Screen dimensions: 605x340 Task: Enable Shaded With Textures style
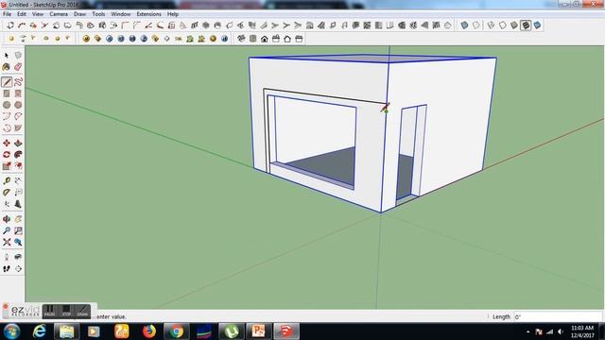(526, 25)
